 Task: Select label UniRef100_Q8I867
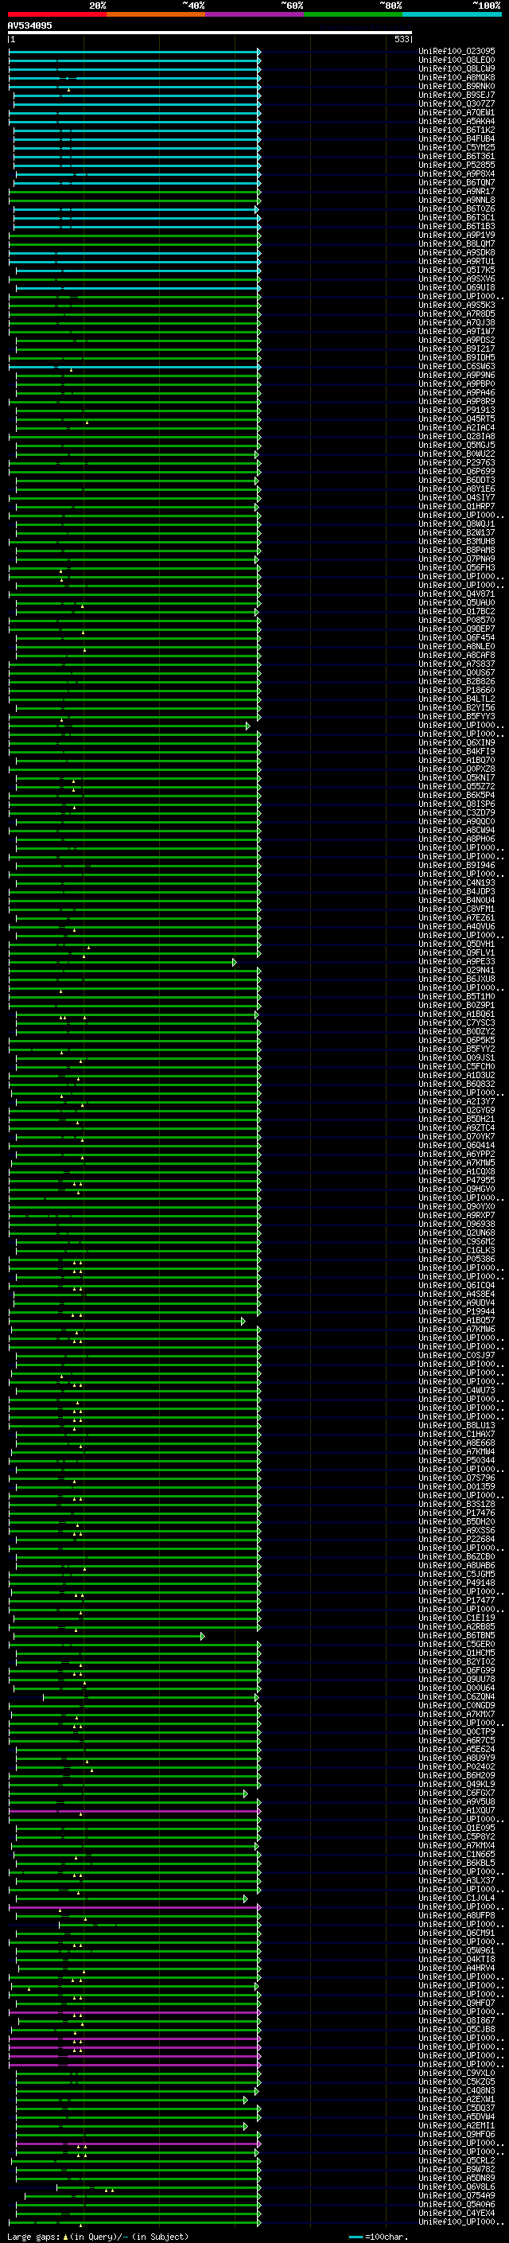click(457, 2021)
